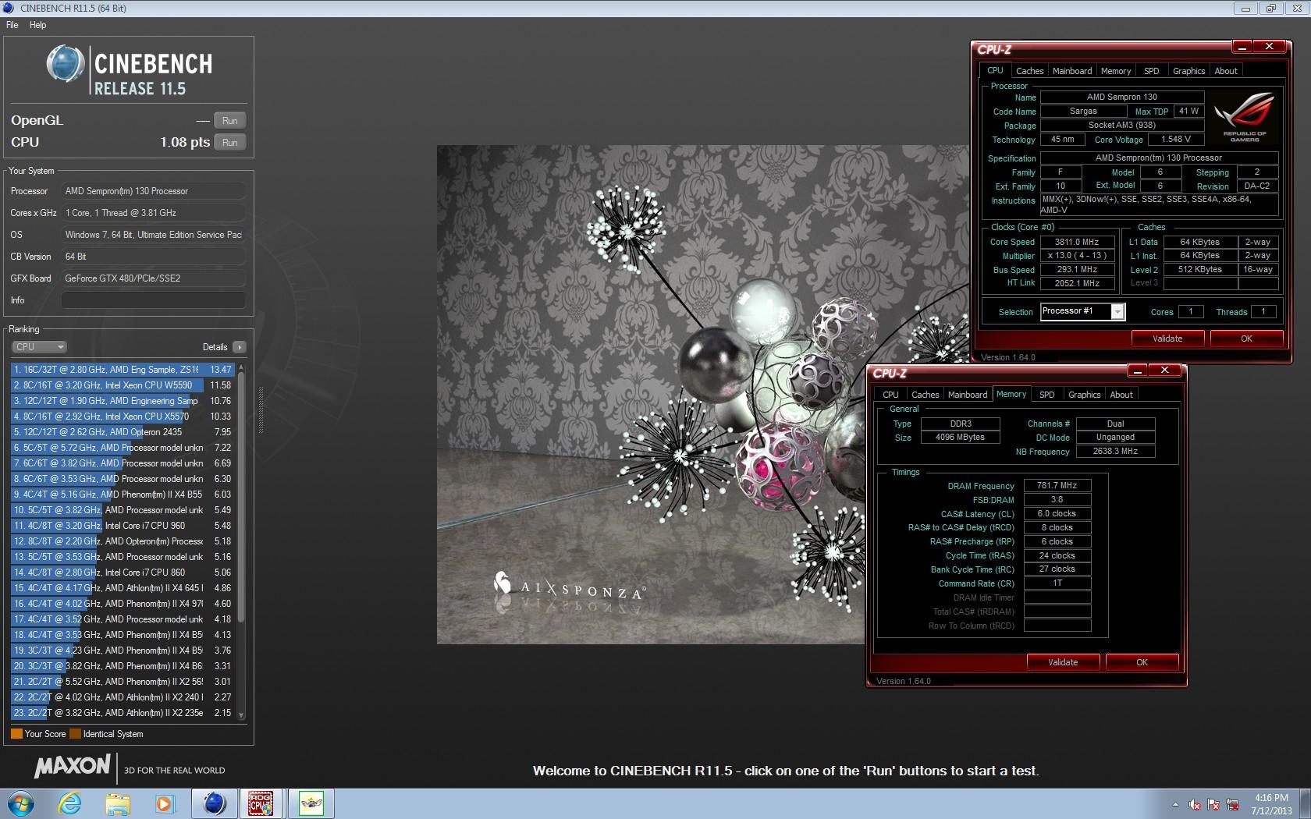Click Validate in upper CPU-Z window

click(1167, 339)
